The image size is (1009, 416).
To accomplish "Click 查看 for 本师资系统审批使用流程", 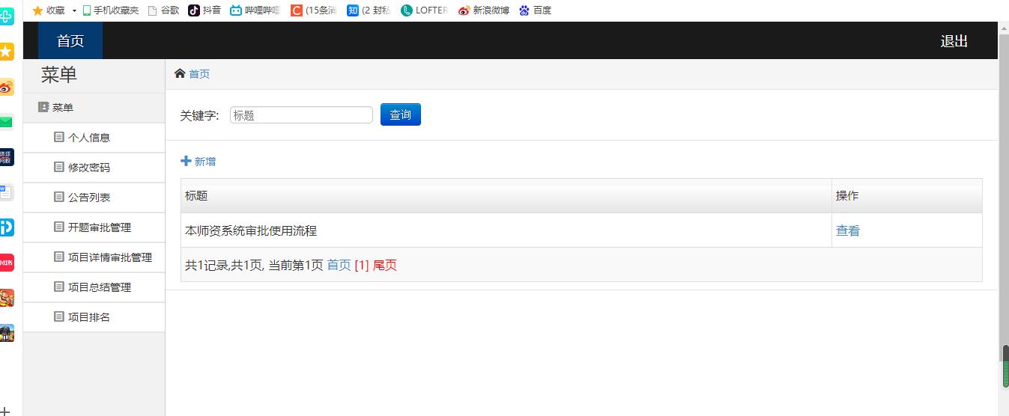I will coord(848,231).
